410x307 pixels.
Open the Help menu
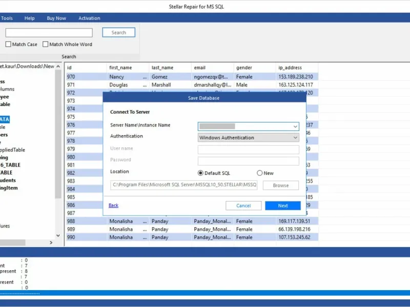coord(30,18)
